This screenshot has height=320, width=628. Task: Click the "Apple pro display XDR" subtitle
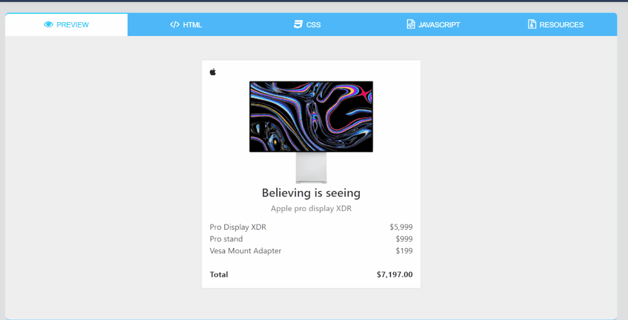pyautogui.click(x=311, y=209)
